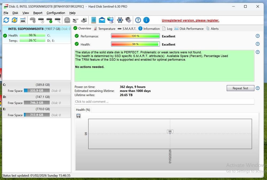Switch to the Disk Performance tab
This screenshot has height=180, width=267.
click(x=189, y=29)
